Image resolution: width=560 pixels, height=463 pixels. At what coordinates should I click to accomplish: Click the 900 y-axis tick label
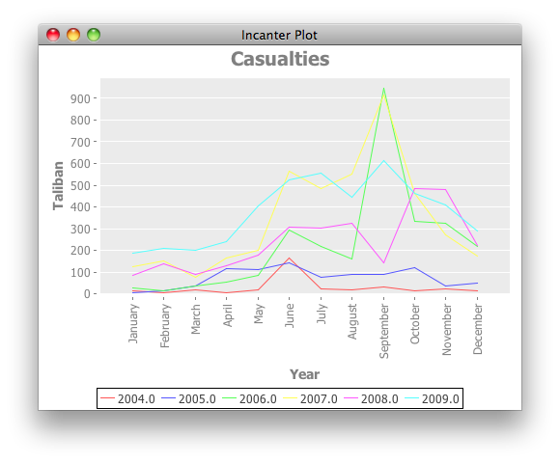(80, 98)
